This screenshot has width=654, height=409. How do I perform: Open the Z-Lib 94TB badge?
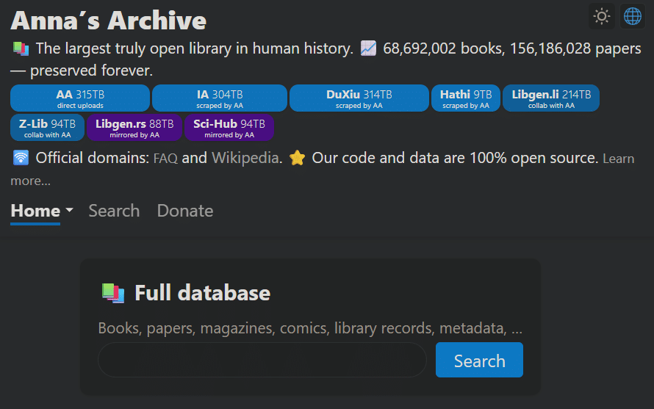pos(48,128)
